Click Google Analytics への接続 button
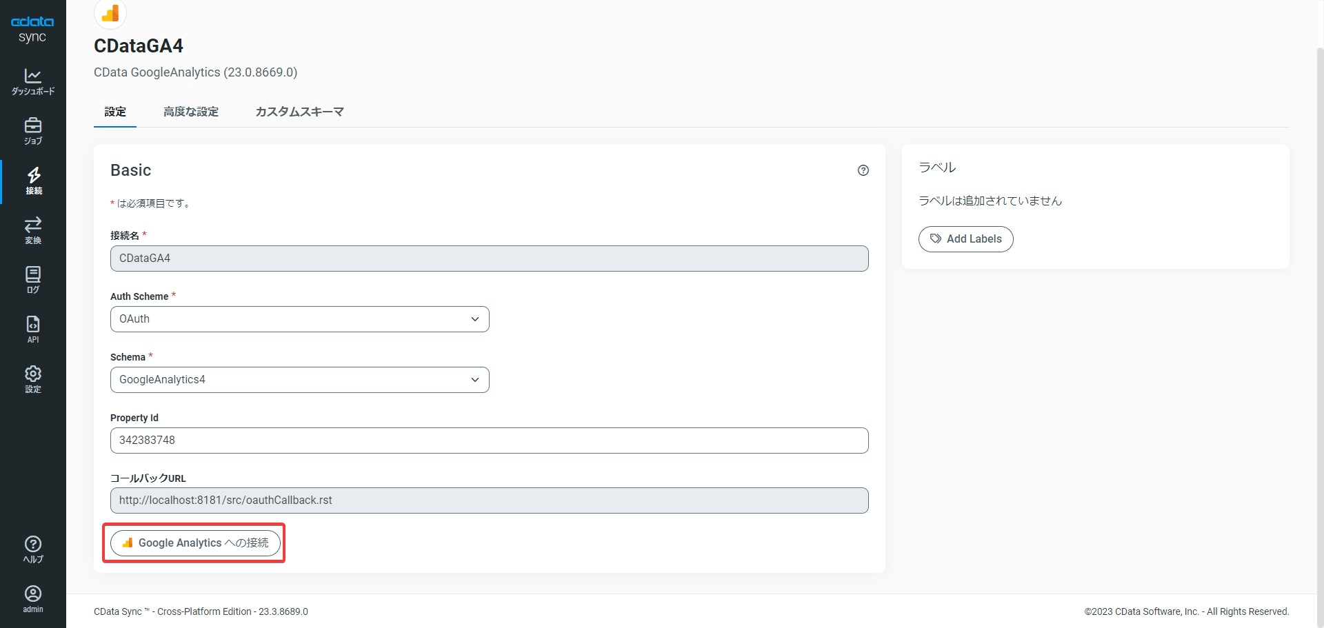The image size is (1324, 628). (x=195, y=543)
